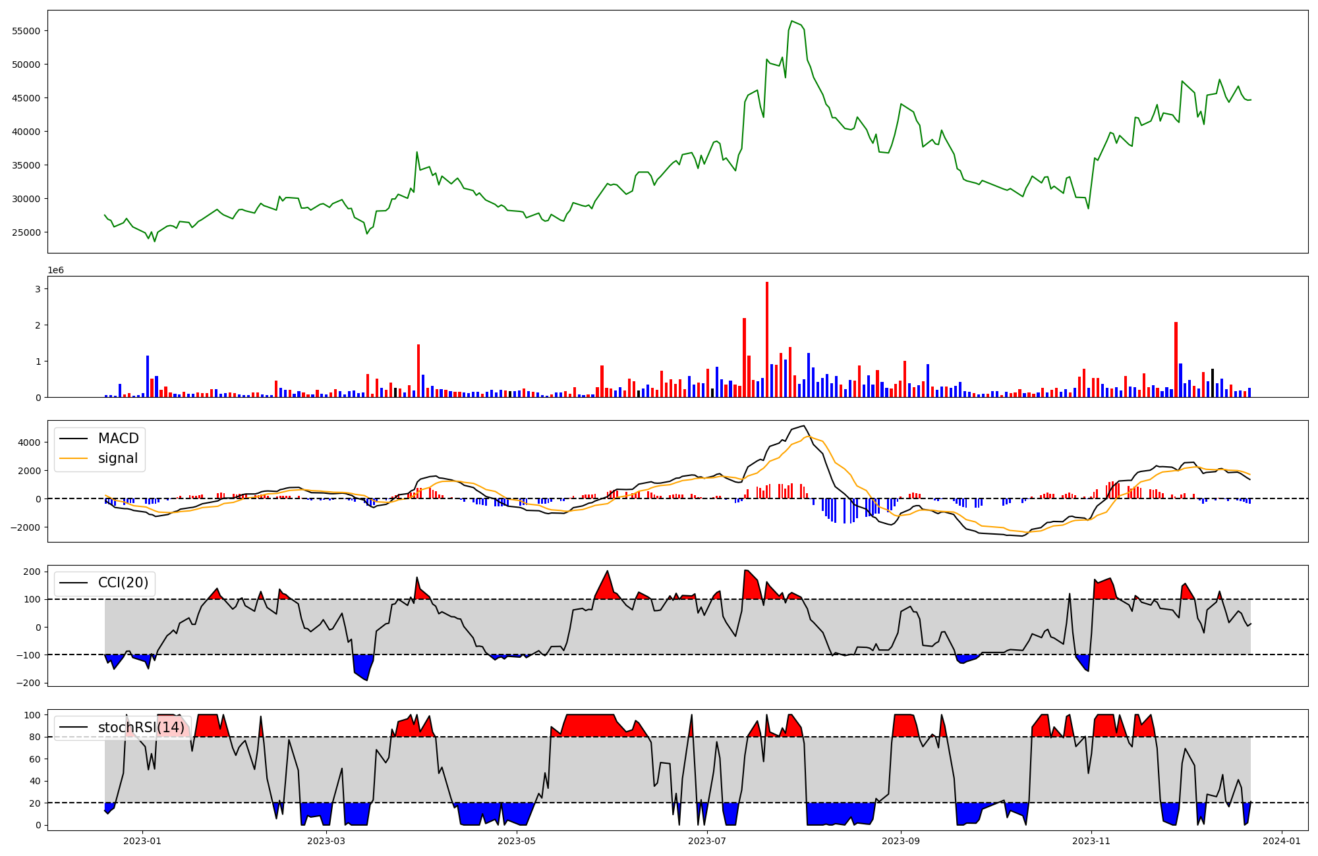Viewport: 1318px width, 856px height.
Task: Click the black MACD line legend swatch
Action: coord(73,439)
